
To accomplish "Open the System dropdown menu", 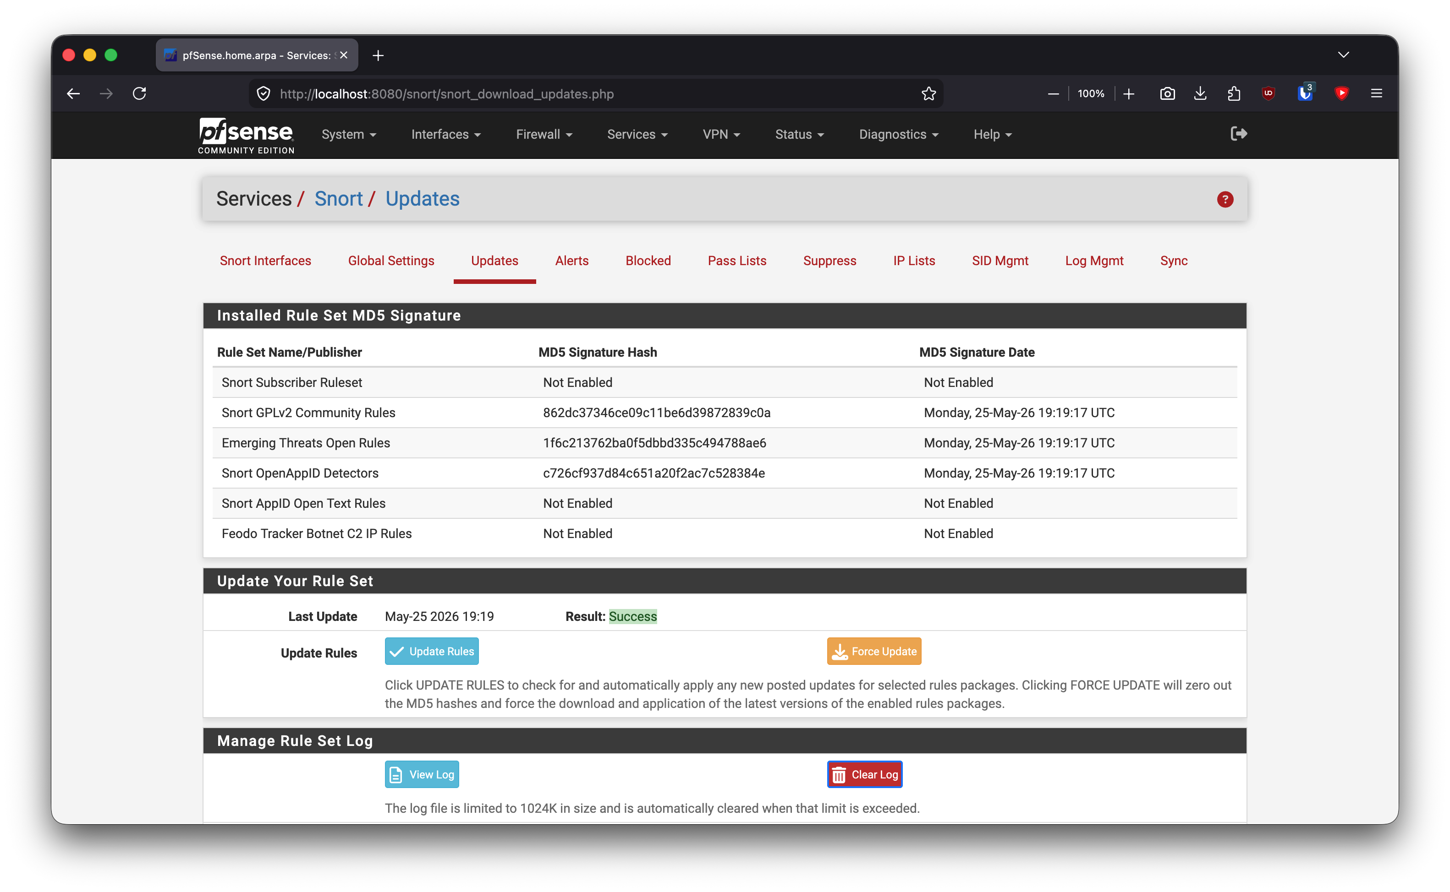I will tap(348, 135).
